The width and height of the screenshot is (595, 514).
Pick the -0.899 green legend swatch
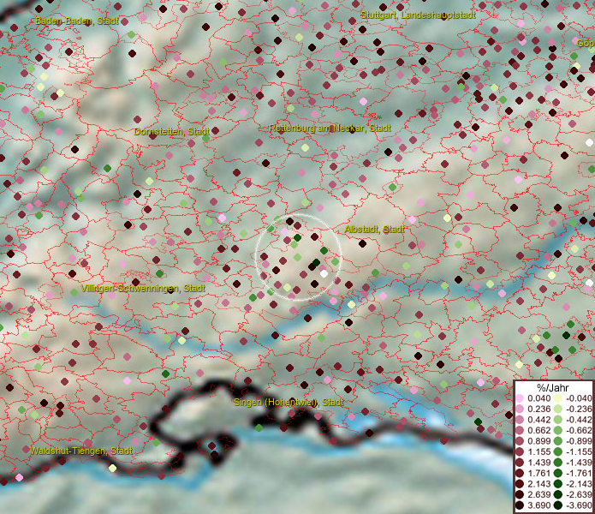click(x=558, y=441)
